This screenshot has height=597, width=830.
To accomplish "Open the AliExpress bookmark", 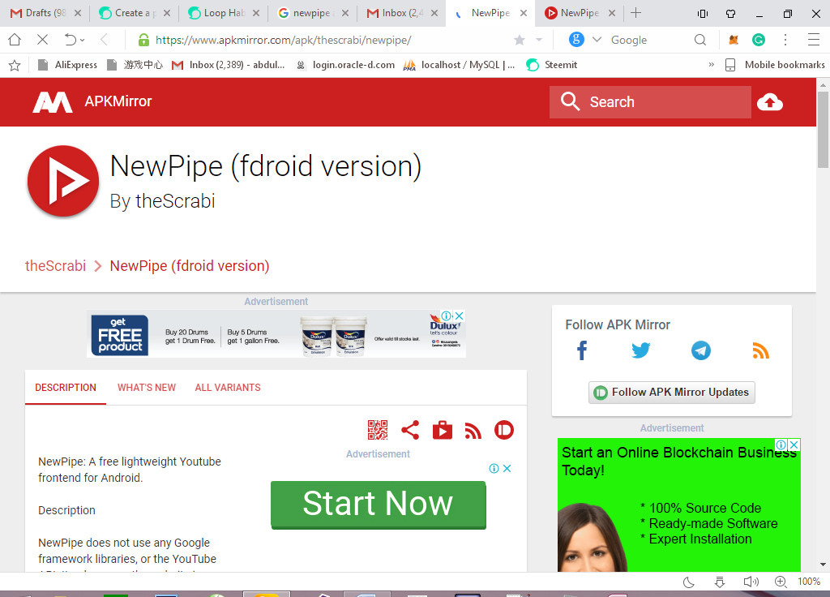I will coord(68,65).
